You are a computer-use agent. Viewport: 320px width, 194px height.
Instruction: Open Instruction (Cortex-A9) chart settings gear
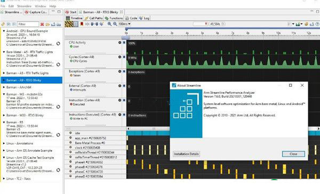[120, 100]
